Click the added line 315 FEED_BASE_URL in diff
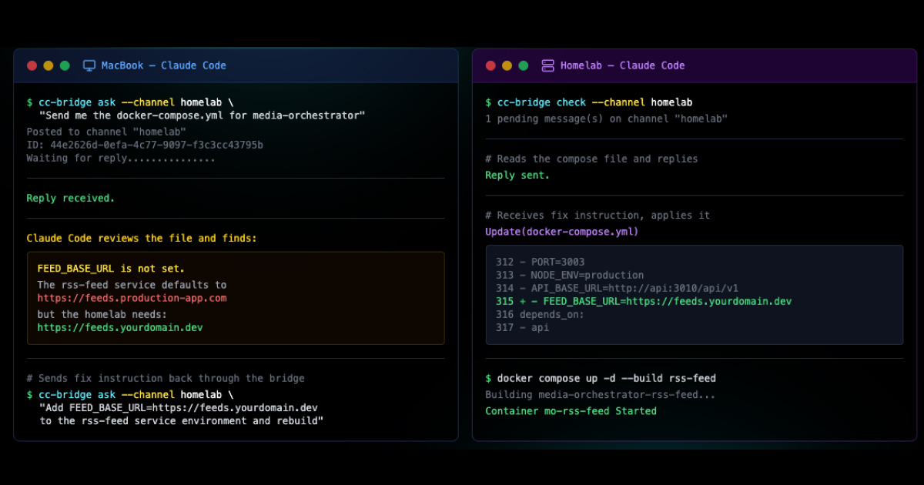This screenshot has height=485, width=924. 644,301
